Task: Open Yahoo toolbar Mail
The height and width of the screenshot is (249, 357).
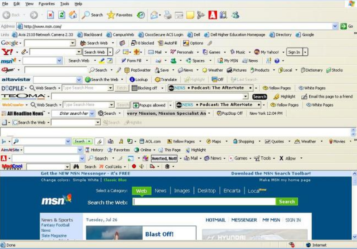Action: pos(155,52)
